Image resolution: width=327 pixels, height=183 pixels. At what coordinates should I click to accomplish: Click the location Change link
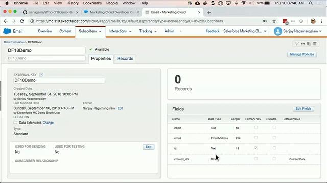[48, 123]
